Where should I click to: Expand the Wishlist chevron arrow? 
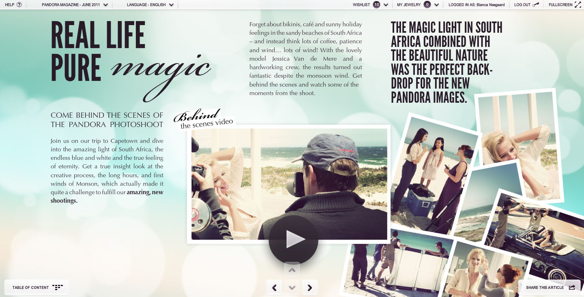click(x=386, y=5)
